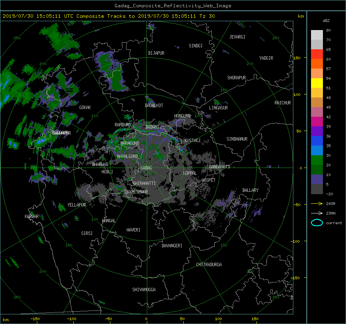Click the Gadag_Composite_Reflectivity_Web_Image title
Viewport: 346px width, 324px height.
pyautogui.click(x=173, y=6)
